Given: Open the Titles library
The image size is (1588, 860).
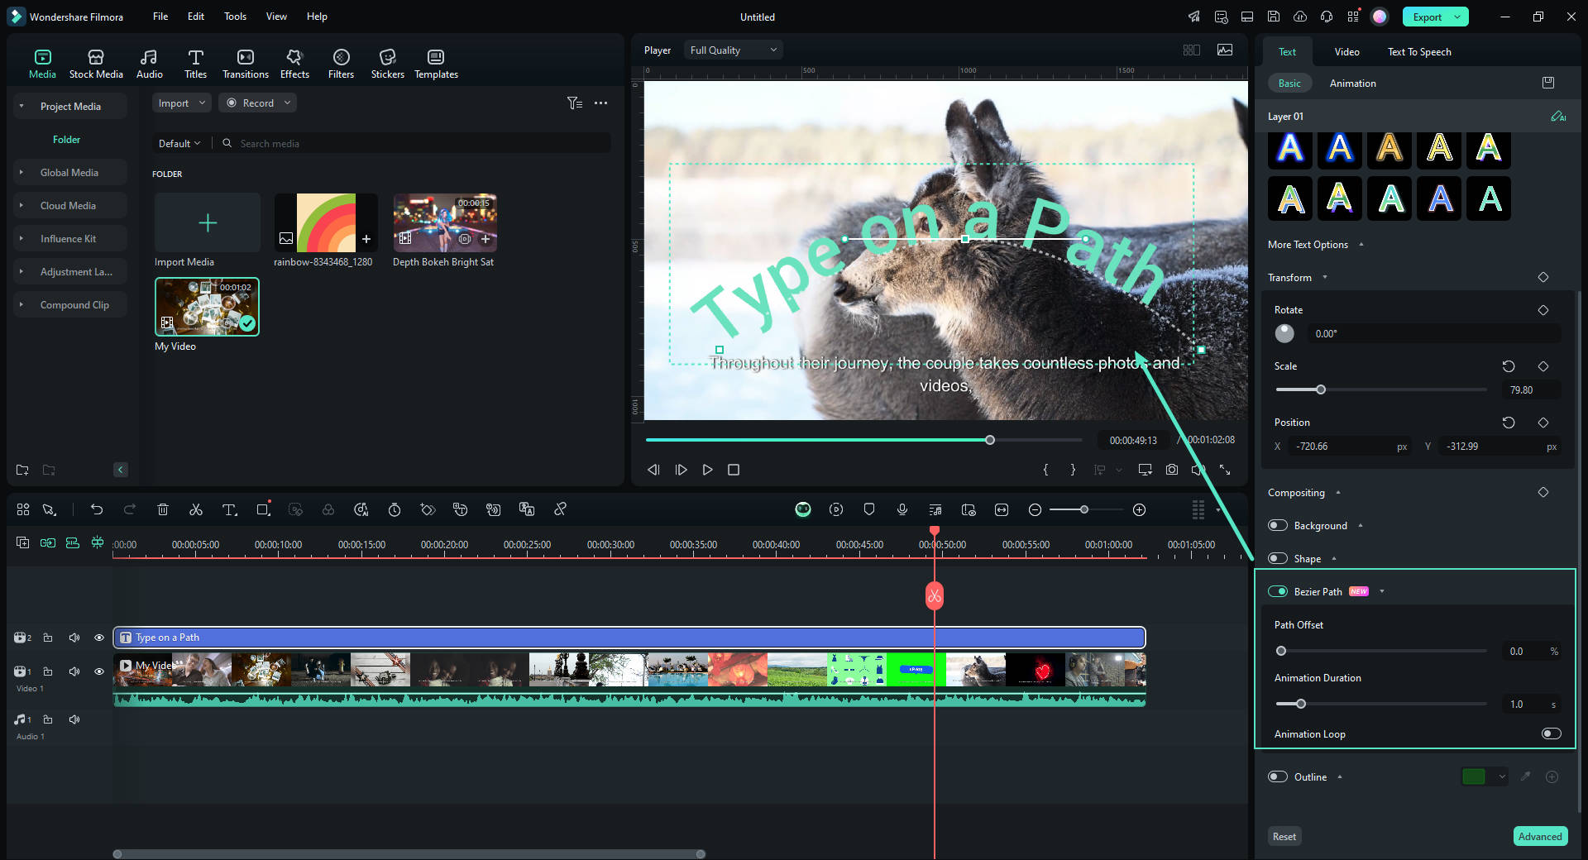Looking at the screenshot, I should tap(195, 64).
